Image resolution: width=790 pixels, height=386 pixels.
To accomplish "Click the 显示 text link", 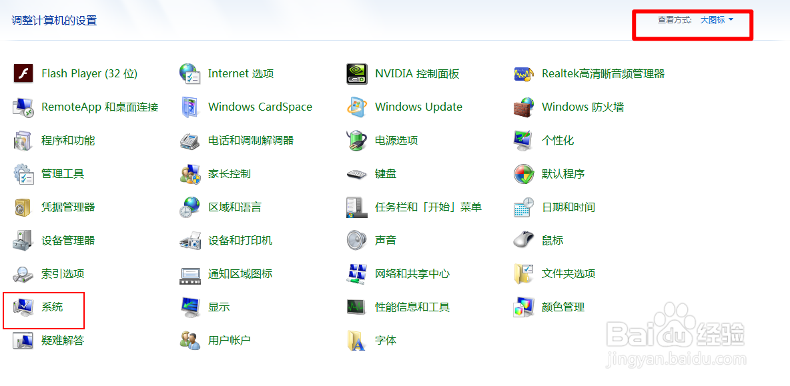I will point(219,307).
